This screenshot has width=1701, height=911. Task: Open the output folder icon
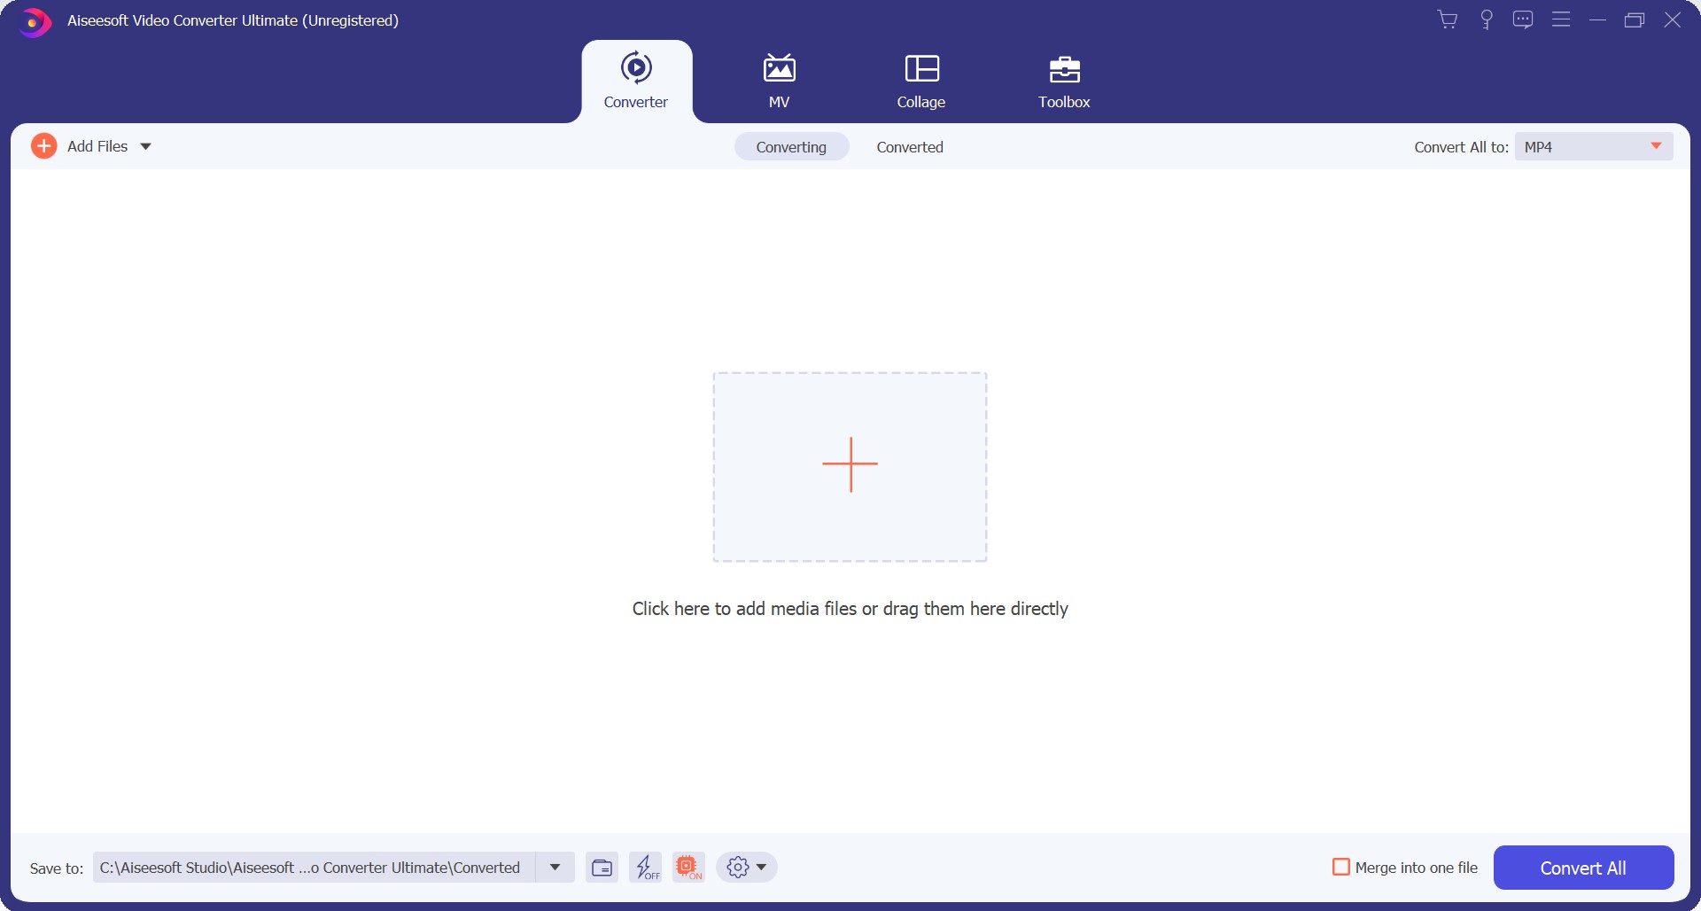[602, 868]
